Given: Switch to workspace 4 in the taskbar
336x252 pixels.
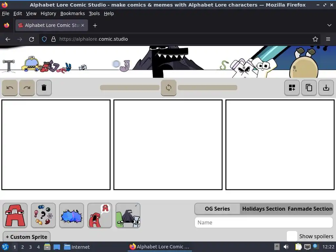Looking at the screenshot, I should coord(38,247).
